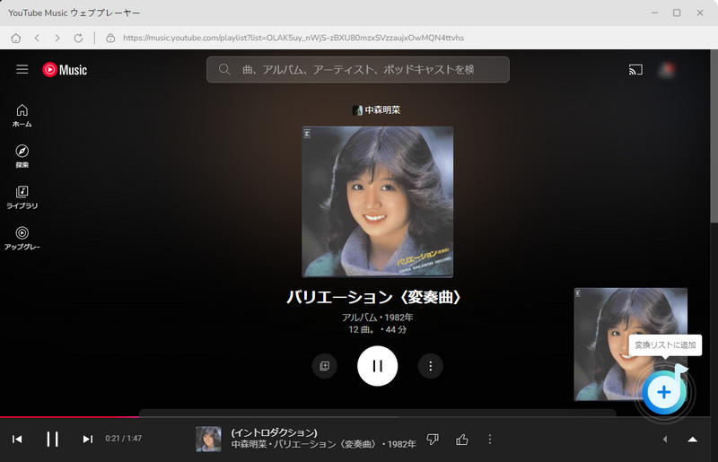The height and width of the screenshot is (462, 718).
Task: Open current song options menu
Action: pos(490,440)
